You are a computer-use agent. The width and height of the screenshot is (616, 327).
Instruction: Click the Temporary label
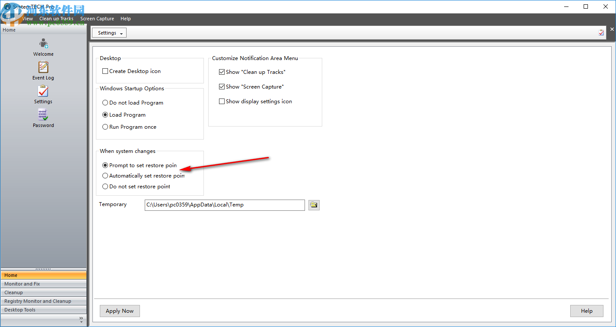[113, 204]
